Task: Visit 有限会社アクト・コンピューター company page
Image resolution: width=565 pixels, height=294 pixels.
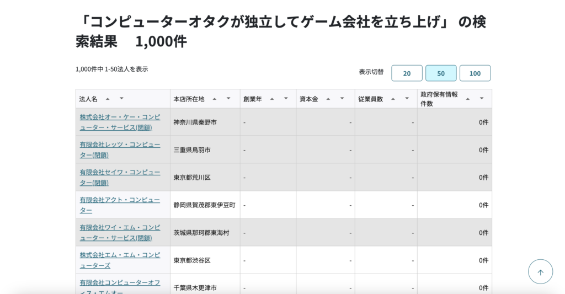Action: pos(120,205)
